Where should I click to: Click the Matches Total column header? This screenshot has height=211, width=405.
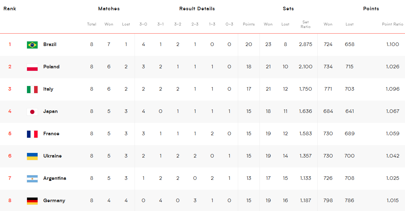point(92,24)
